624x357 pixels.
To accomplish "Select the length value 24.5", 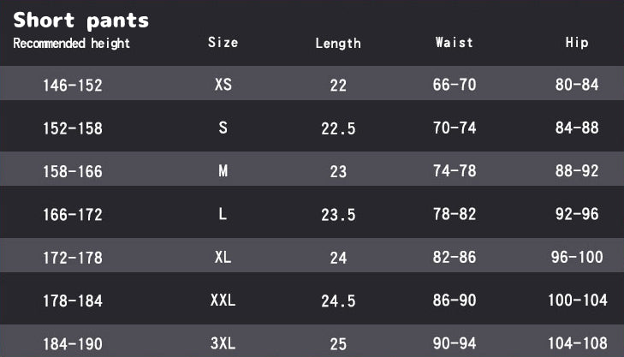I will point(338,301).
